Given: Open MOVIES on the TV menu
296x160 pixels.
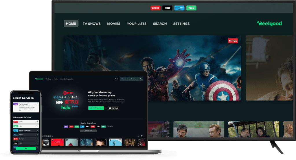Looking at the screenshot, I should [114, 24].
